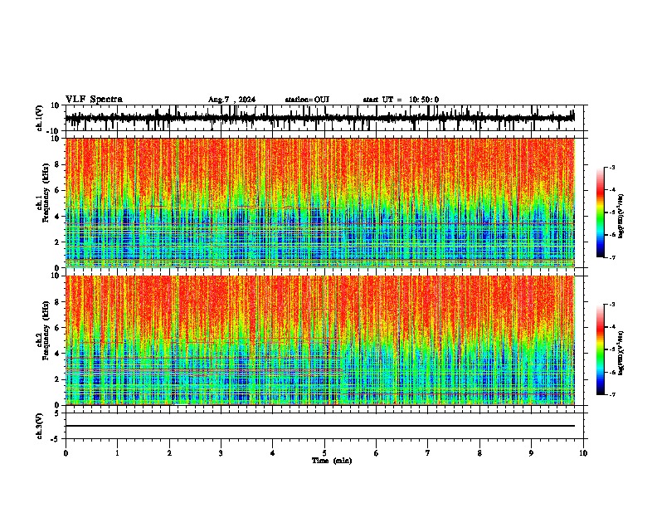Click inside the ch.2 spectrogram panel
This screenshot has height=508, width=657.
(x=319, y=340)
